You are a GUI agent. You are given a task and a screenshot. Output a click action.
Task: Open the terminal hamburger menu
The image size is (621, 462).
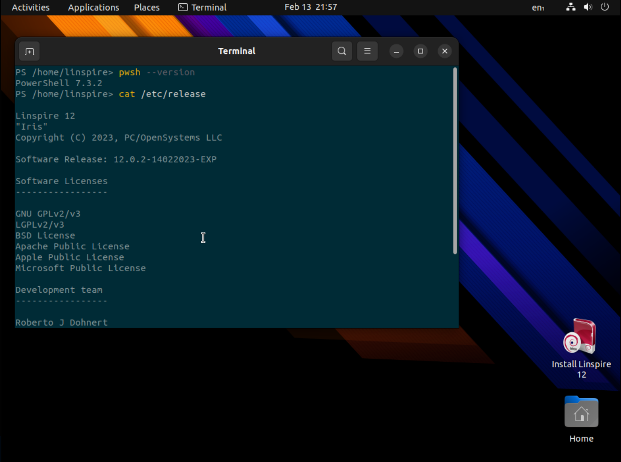[367, 51]
